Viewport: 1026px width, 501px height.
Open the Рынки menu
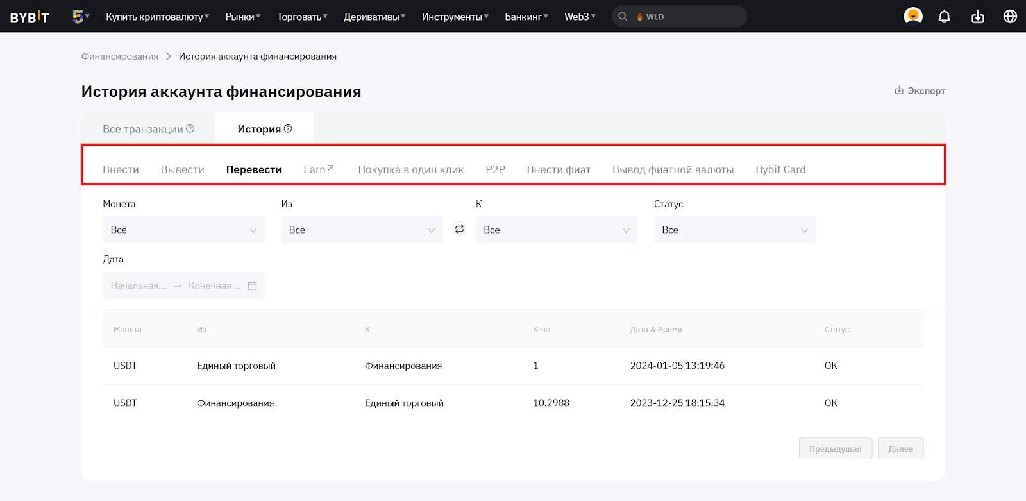(x=243, y=17)
